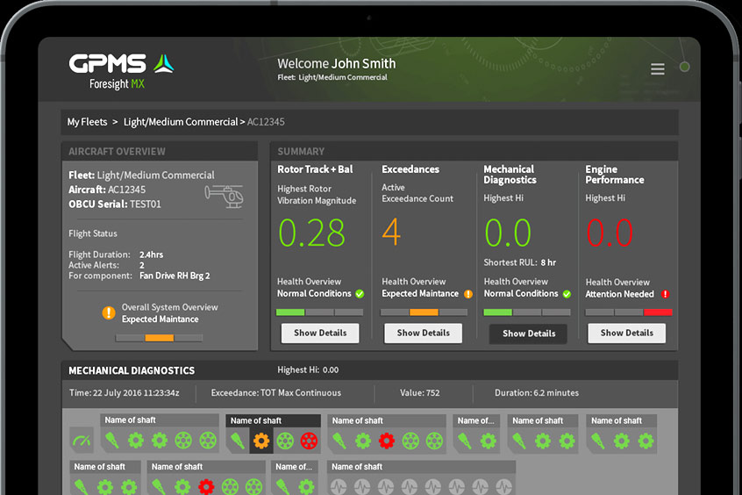This screenshot has height=495, width=742.
Task: Click orange warning icon in Exceedances card
Action: point(468,294)
